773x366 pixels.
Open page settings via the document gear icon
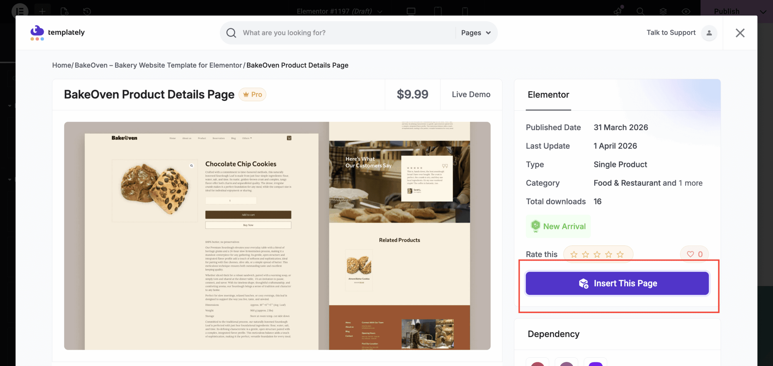(x=64, y=11)
